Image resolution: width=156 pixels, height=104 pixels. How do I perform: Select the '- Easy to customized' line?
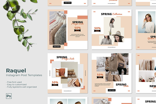(16, 84)
